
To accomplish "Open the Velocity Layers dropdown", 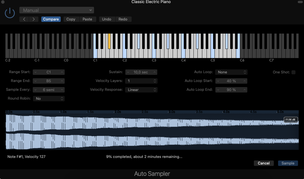I will (x=141, y=81).
